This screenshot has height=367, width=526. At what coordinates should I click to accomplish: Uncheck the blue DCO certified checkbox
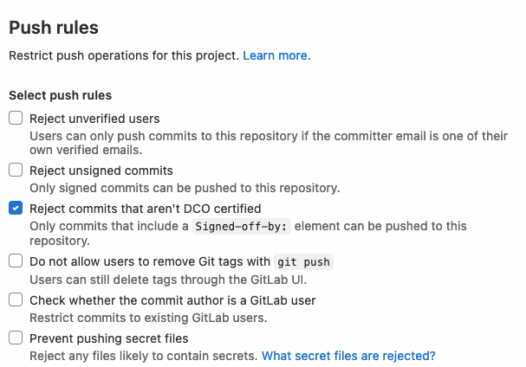pyautogui.click(x=16, y=208)
